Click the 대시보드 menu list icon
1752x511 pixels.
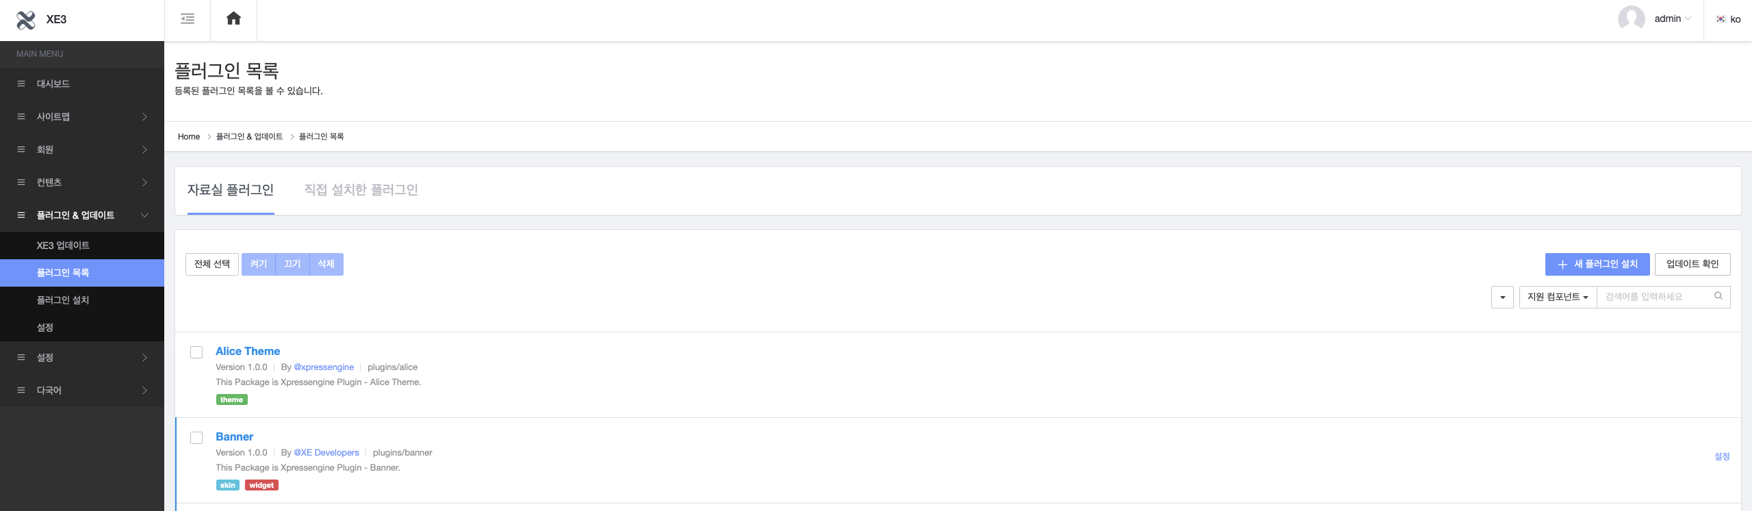click(21, 84)
